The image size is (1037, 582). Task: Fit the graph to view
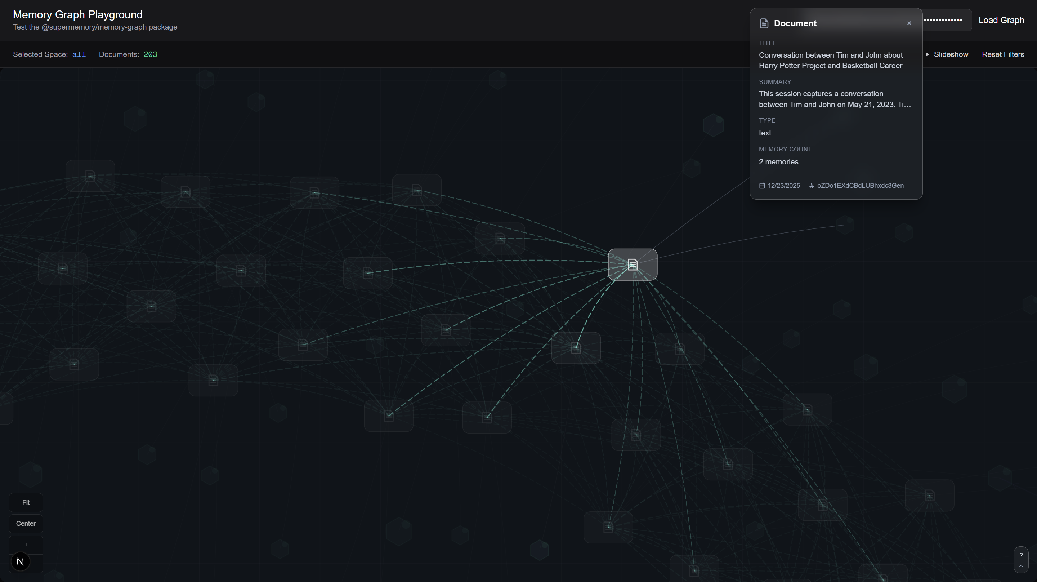click(26, 502)
